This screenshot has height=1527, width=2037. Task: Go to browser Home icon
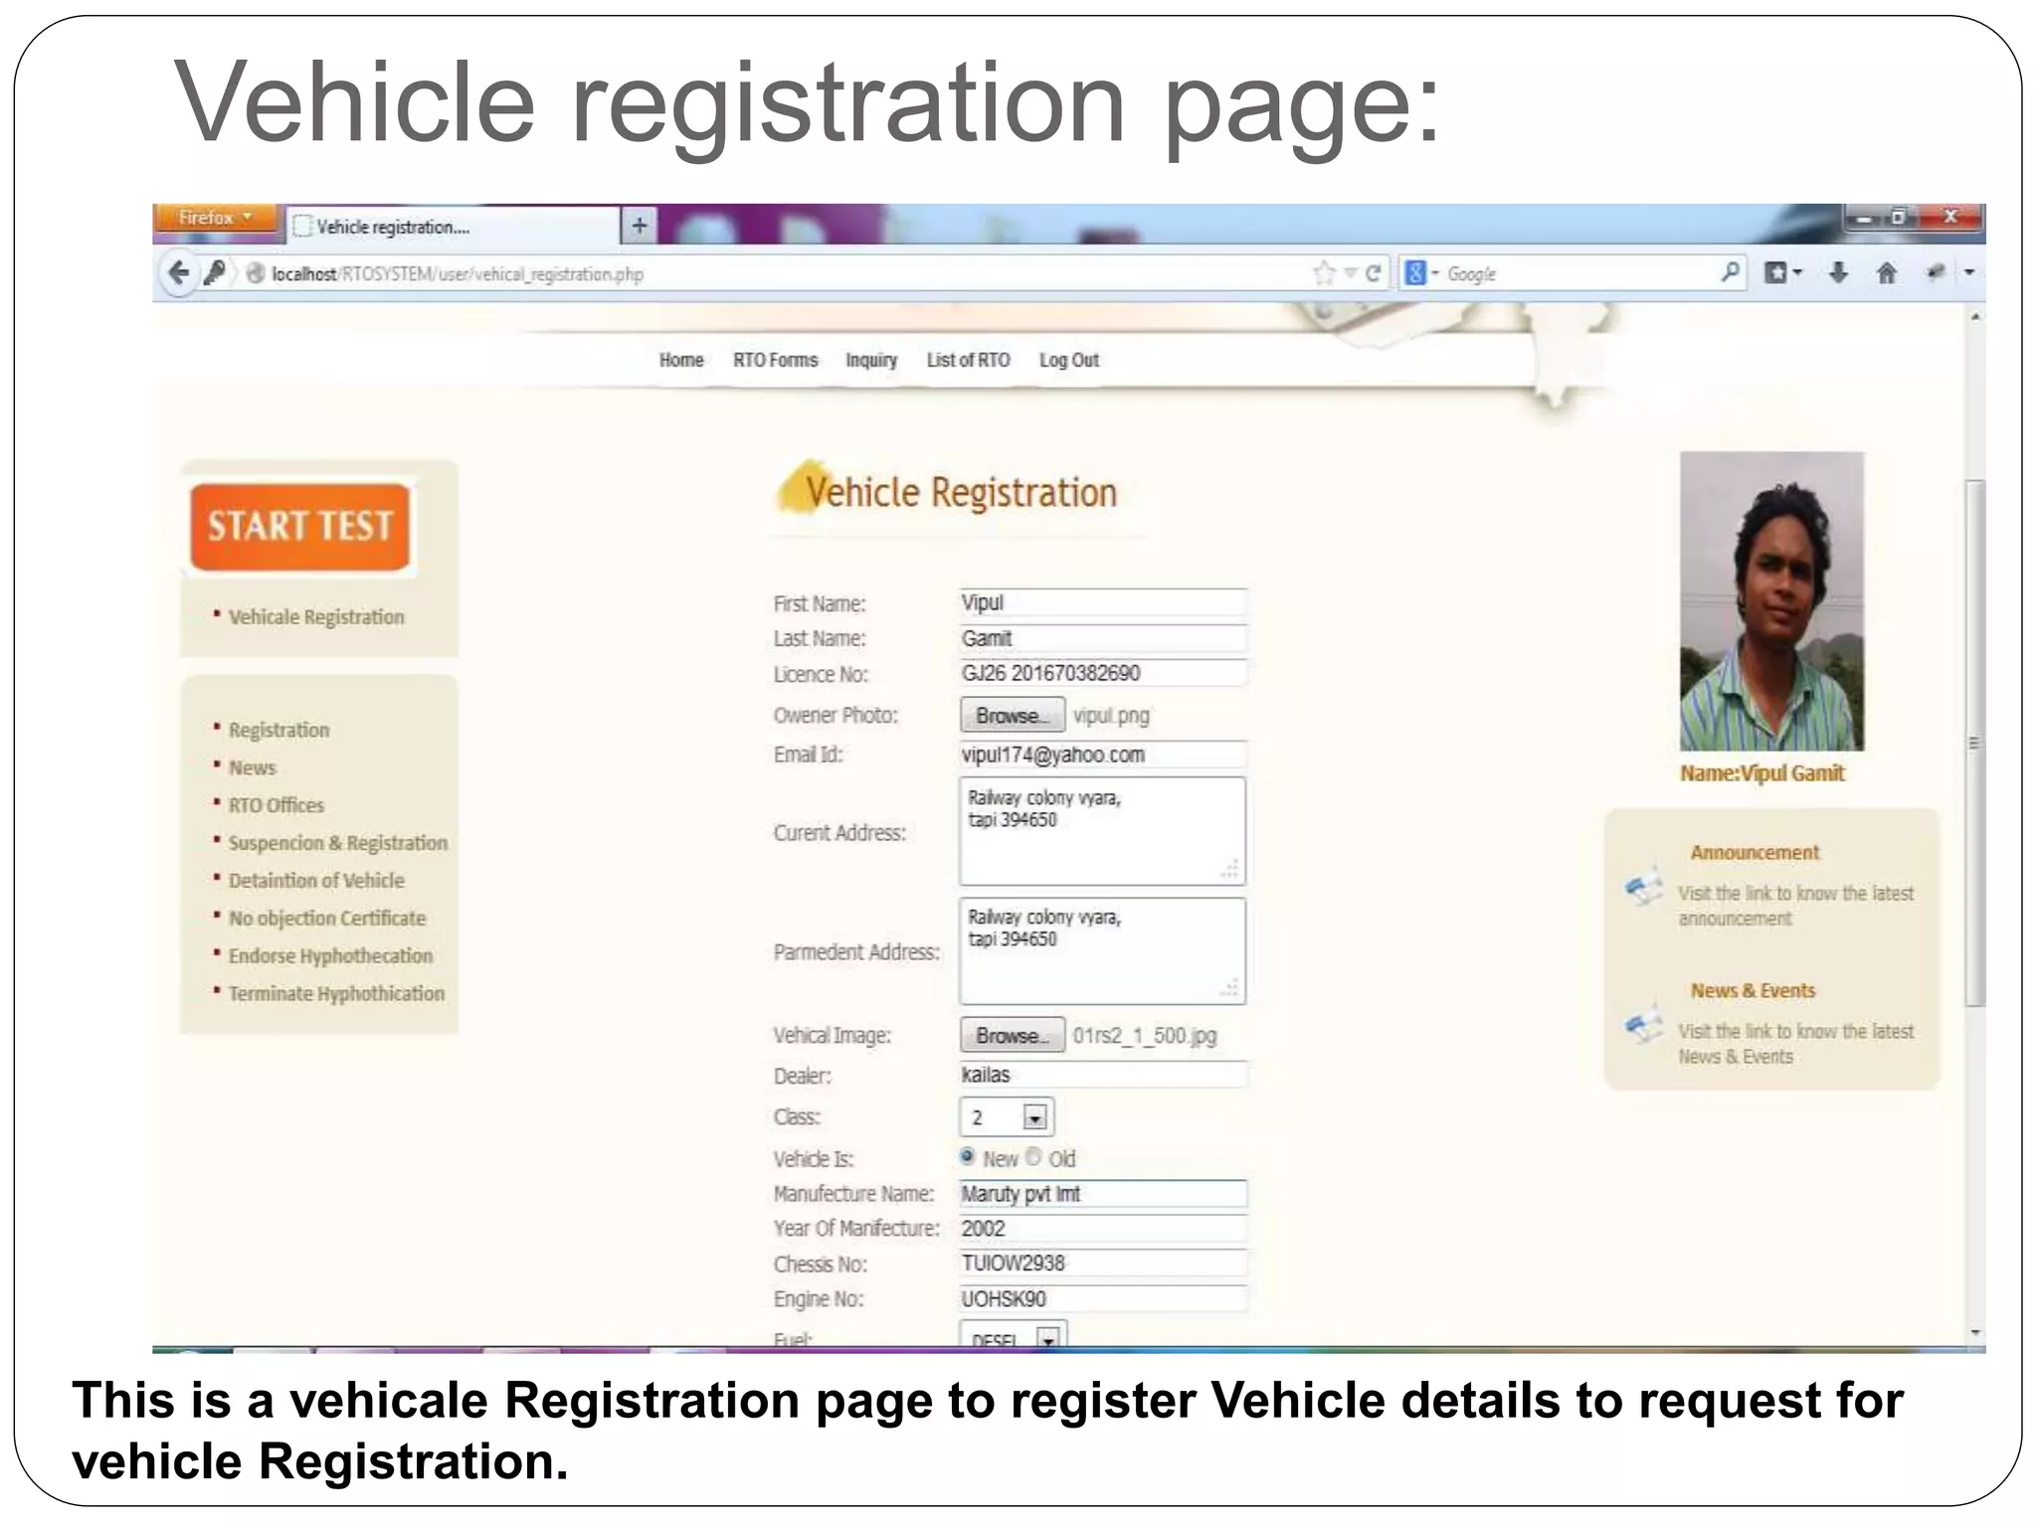(1887, 272)
